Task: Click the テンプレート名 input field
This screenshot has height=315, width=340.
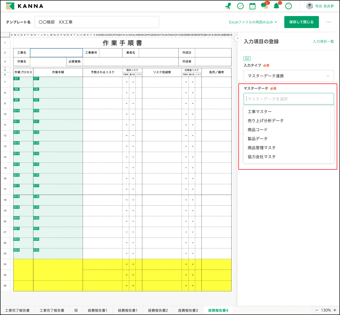Action: click(x=97, y=22)
